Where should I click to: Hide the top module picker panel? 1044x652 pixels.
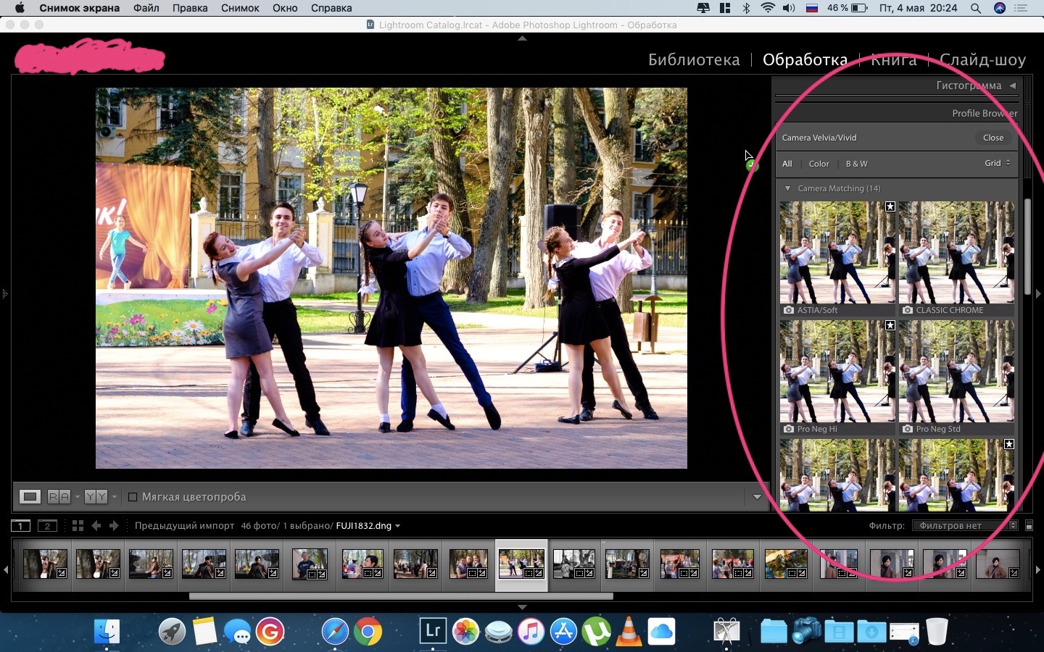(x=522, y=38)
